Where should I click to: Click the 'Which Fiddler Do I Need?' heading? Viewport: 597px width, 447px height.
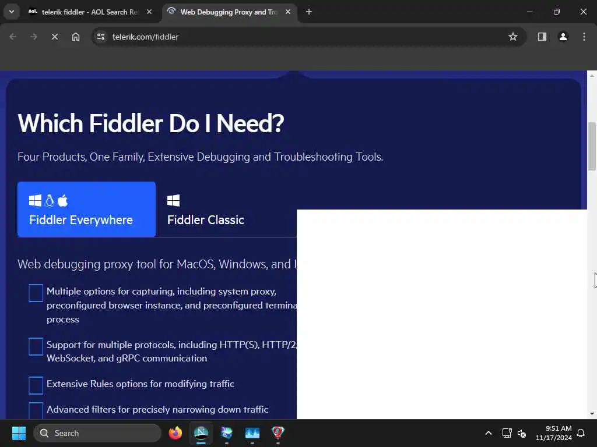(151, 123)
